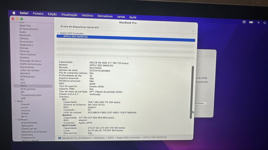Select Fibre Channel in the sidebar
The height and width of the screenshot is (150, 268).
28,54
